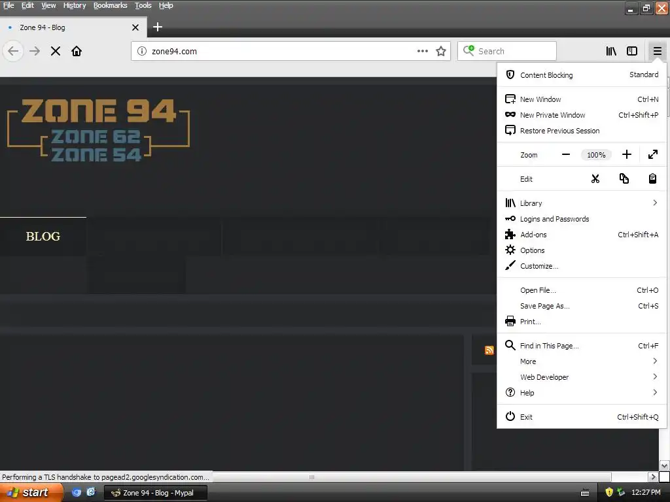Screen dimensions: 670x502
Task: Open Content Blocking settings
Action: tap(582, 75)
